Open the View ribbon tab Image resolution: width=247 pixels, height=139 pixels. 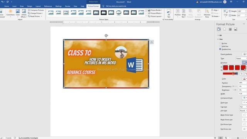(76, 6)
